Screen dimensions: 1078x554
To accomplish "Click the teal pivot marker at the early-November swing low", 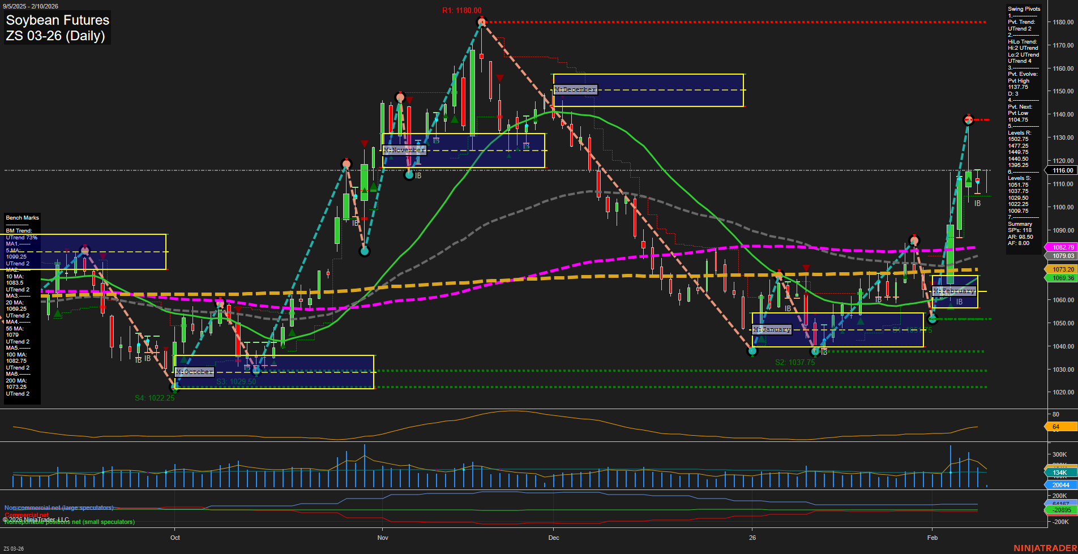I will [365, 251].
